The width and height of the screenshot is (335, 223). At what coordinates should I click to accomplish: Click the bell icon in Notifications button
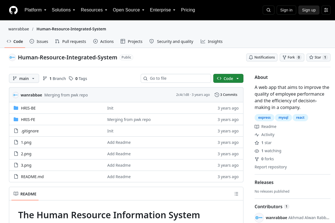251,57
